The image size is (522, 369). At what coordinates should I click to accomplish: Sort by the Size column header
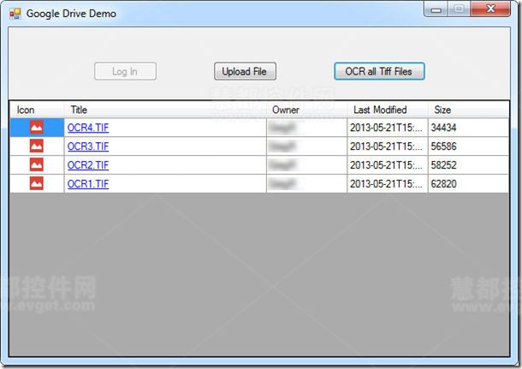tap(468, 110)
